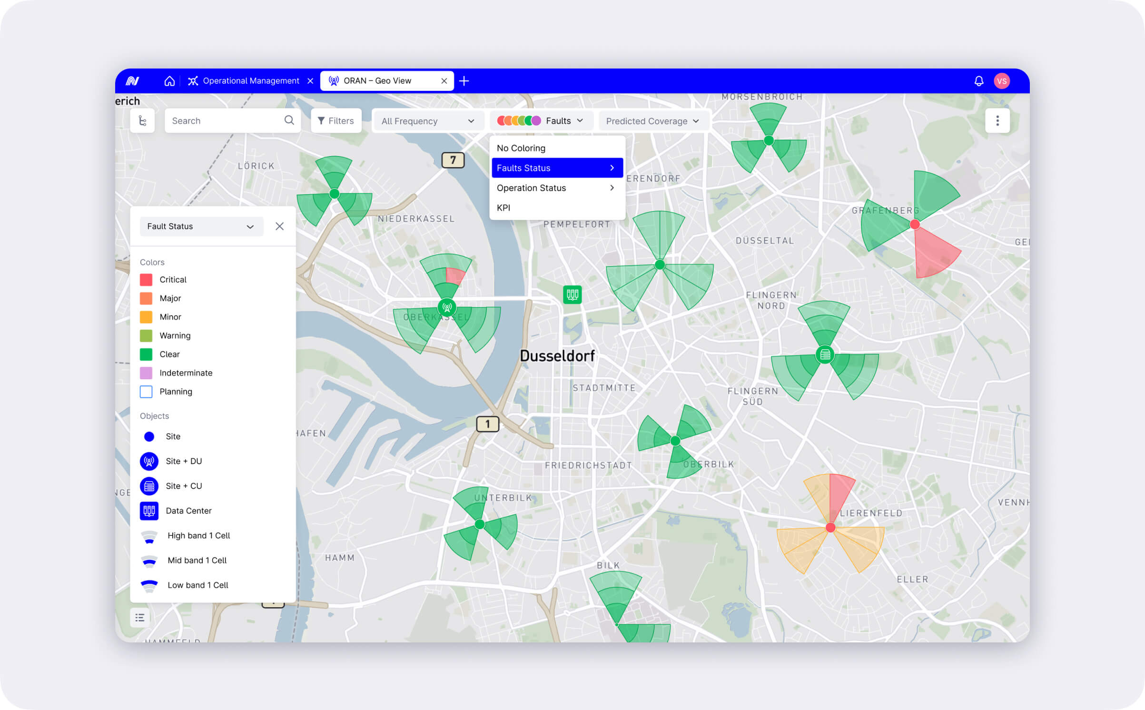Select the Site + CU marker on map
Viewport: 1145px width, 710px height.
825,355
